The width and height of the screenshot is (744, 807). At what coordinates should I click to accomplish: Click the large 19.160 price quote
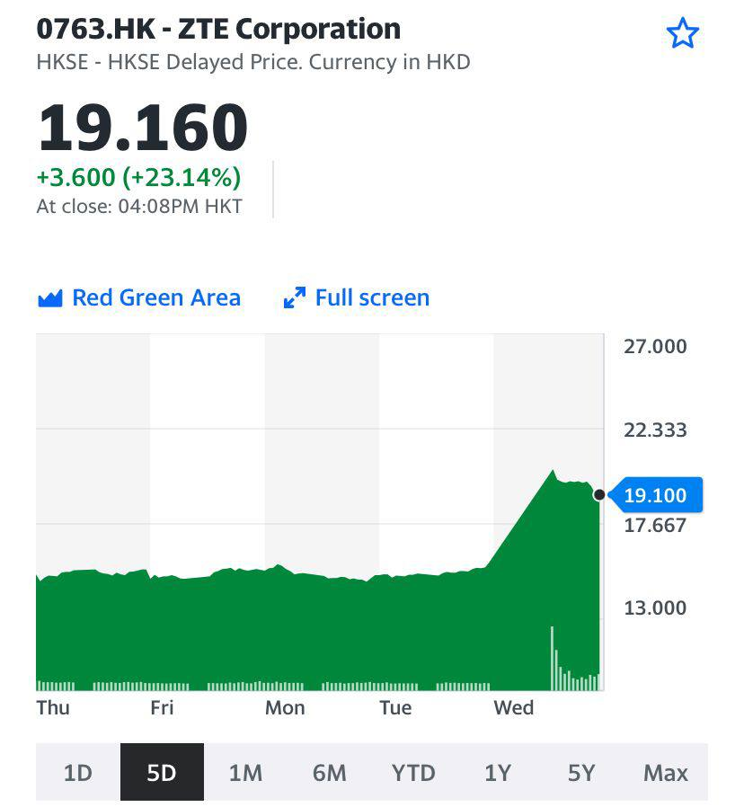pos(142,128)
